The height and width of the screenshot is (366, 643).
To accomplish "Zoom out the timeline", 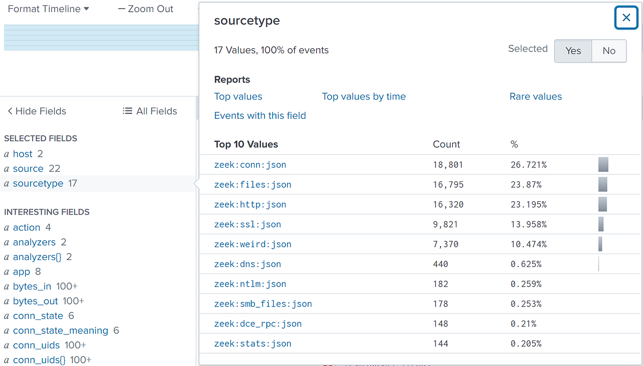I will (x=151, y=9).
